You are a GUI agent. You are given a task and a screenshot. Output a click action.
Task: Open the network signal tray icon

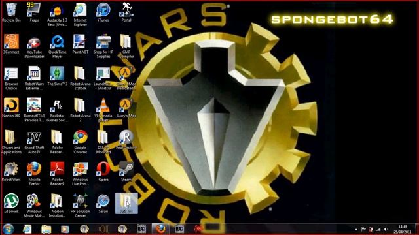tap(378, 229)
